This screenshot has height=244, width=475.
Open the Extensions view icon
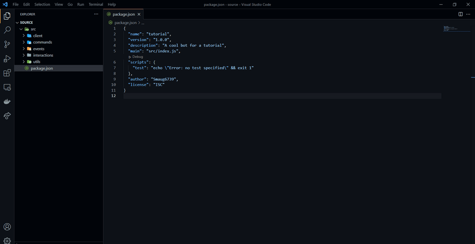[7, 73]
